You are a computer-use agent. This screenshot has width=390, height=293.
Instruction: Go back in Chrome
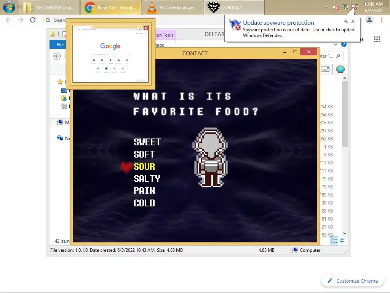[x=8, y=20]
